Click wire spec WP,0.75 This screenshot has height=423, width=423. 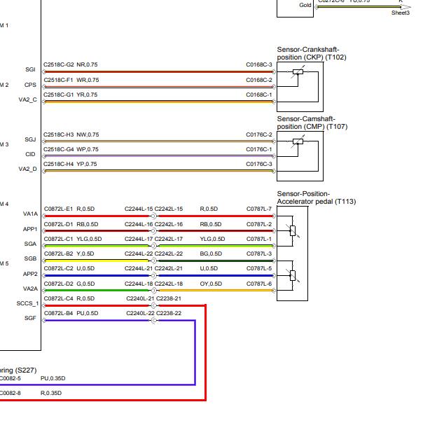pyautogui.click(x=88, y=149)
